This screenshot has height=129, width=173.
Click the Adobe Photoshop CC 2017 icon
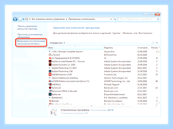click(50, 68)
